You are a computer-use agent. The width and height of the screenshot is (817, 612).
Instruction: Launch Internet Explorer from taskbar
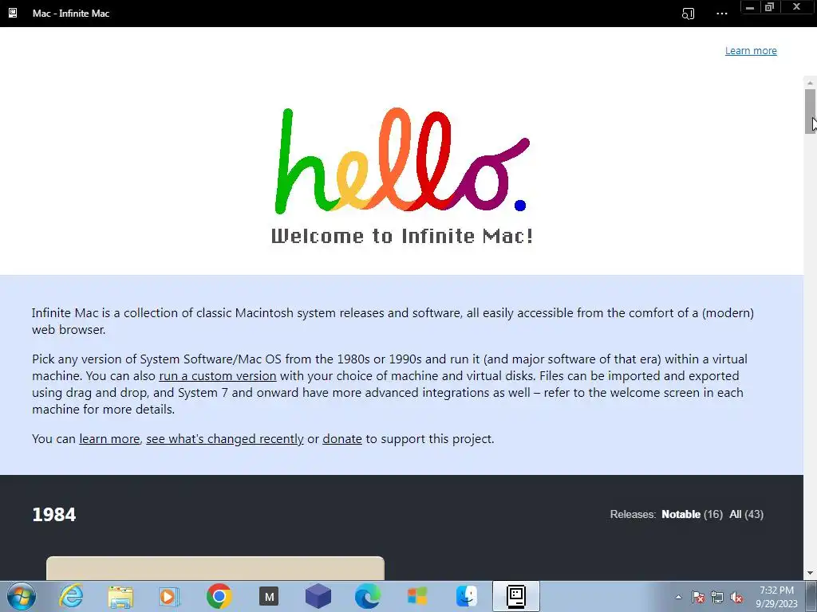click(71, 596)
